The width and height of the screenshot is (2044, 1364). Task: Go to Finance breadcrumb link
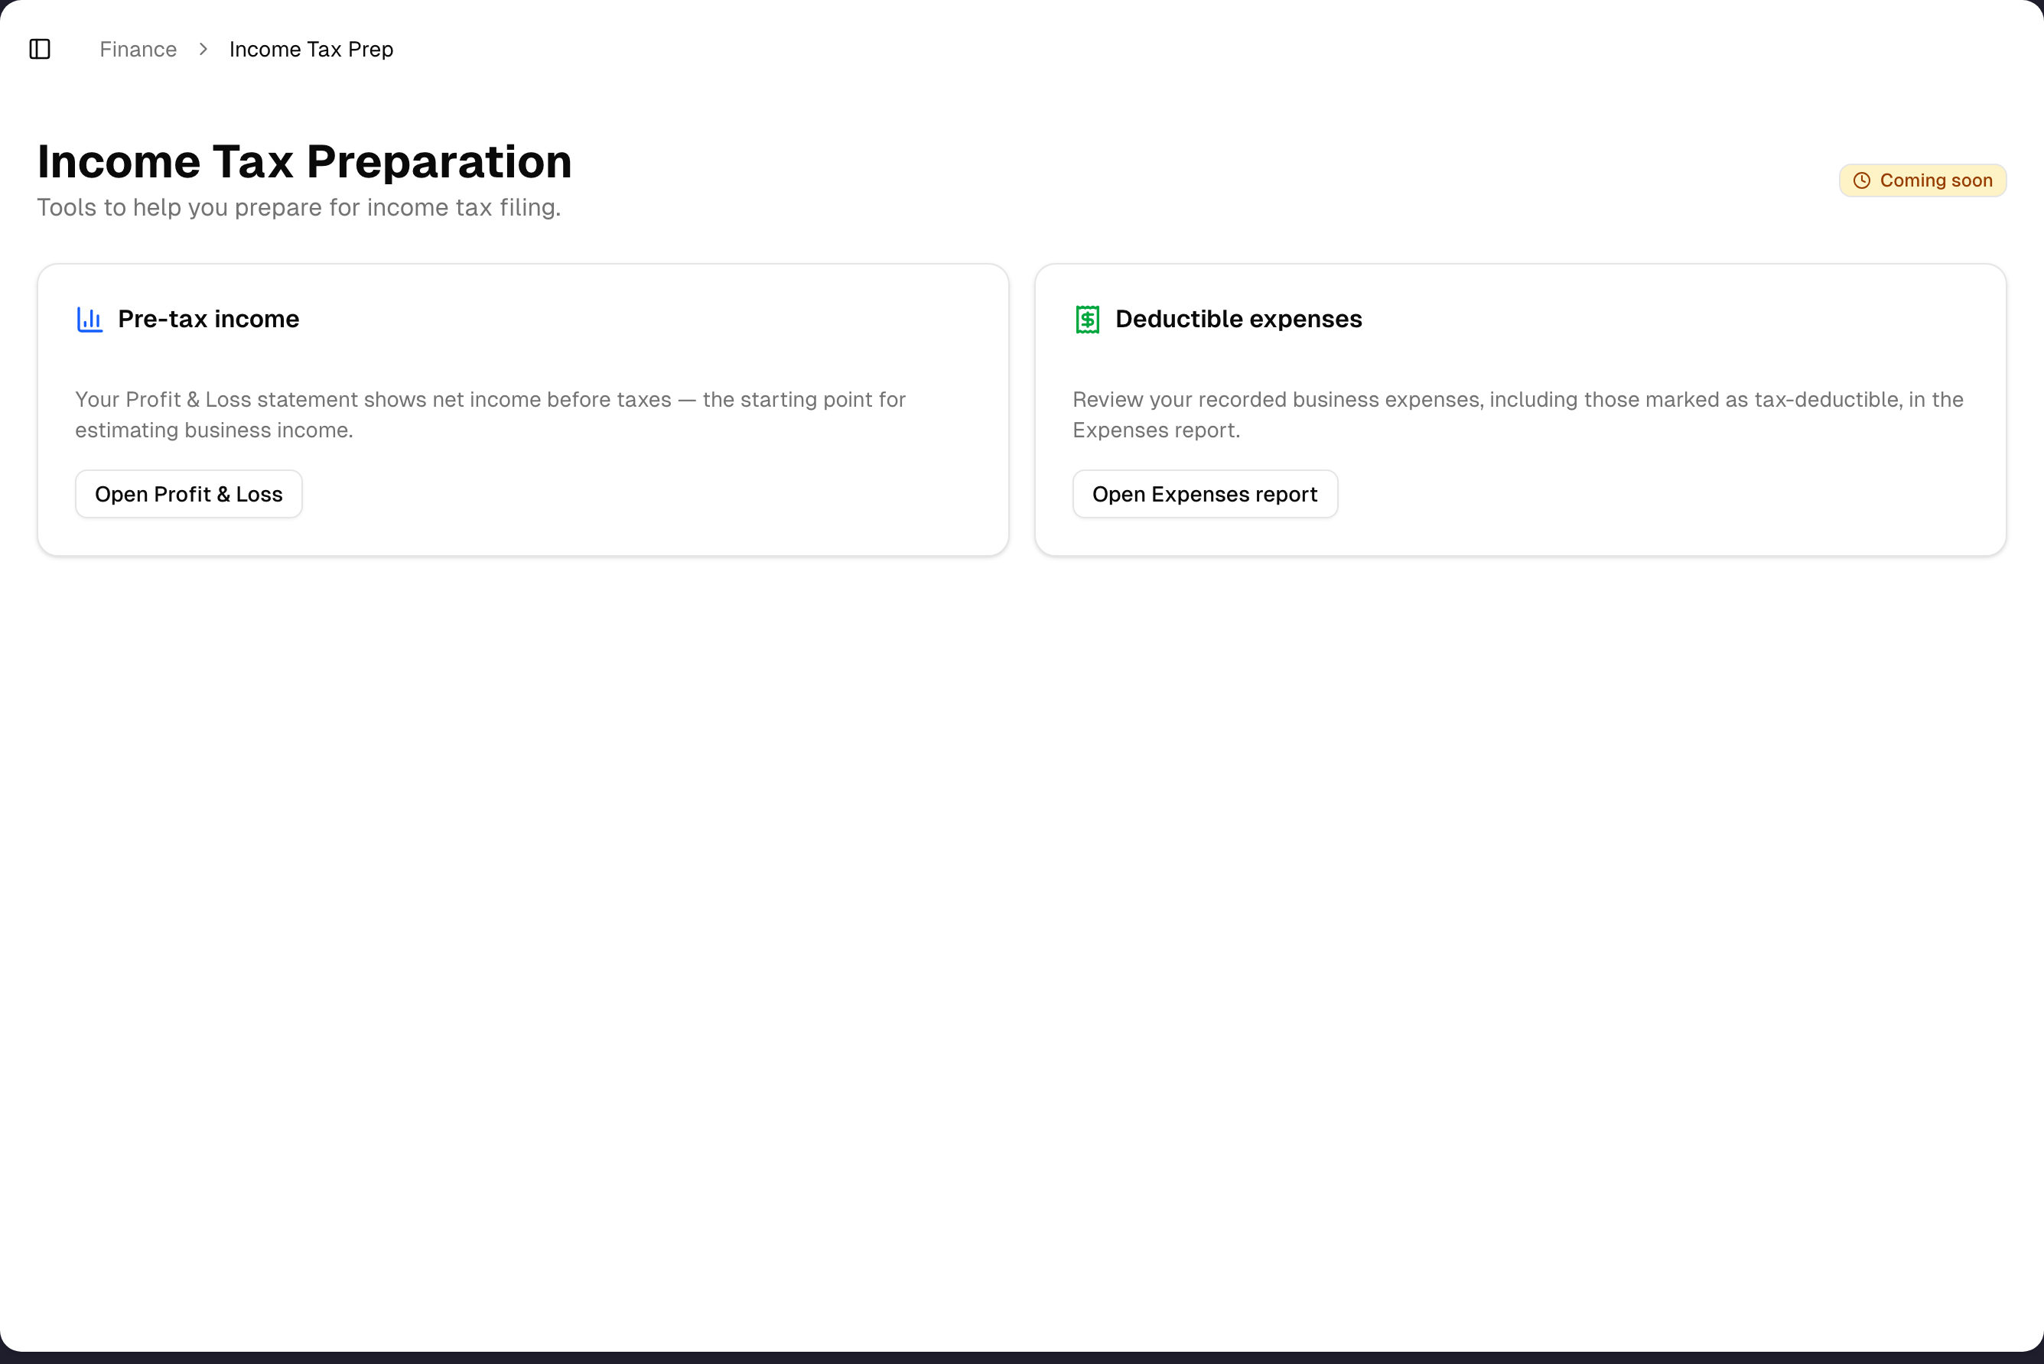pos(138,50)
